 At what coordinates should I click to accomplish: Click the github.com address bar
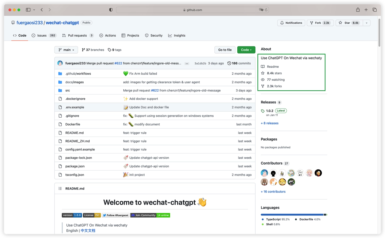[x=192, y=10]
